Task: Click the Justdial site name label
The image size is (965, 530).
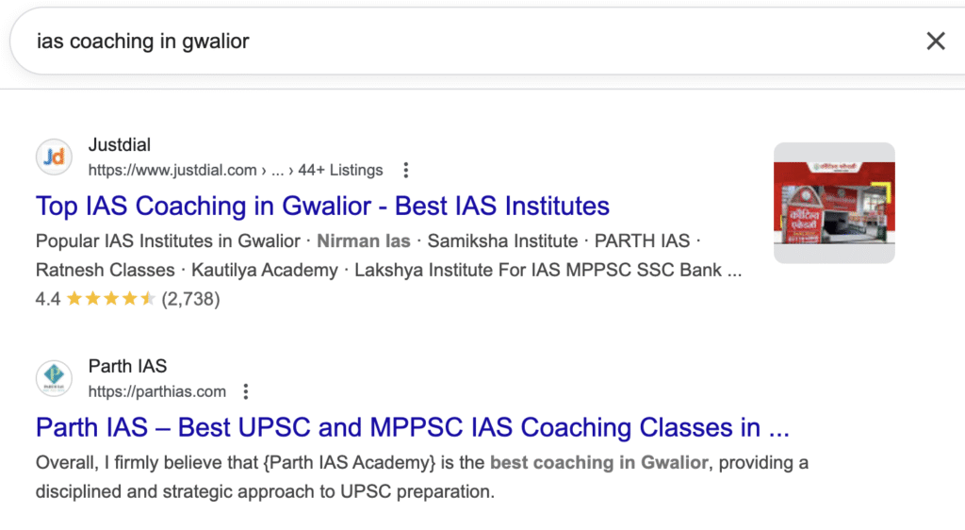Action: pos(120,145)
